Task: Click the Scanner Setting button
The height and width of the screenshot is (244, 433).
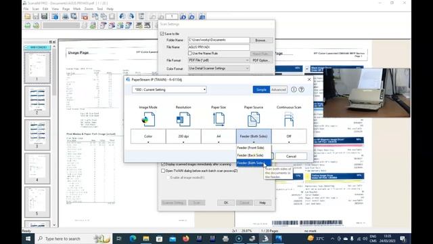Action: pyautogui.click(x=174, y=203)
